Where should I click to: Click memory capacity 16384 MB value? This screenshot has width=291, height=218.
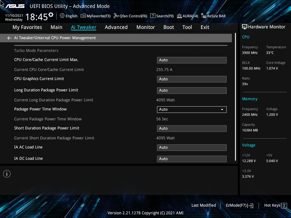250,130
